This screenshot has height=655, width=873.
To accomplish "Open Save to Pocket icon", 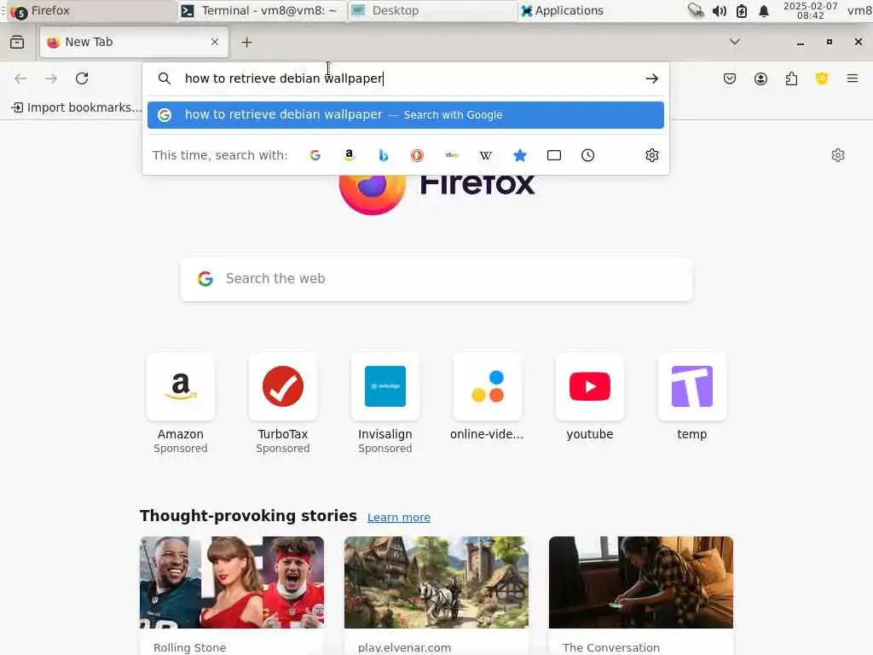I will [x=730, y=79].
